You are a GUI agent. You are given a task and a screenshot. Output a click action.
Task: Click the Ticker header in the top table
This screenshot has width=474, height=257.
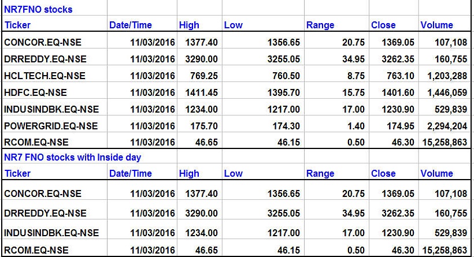point(17,25)
